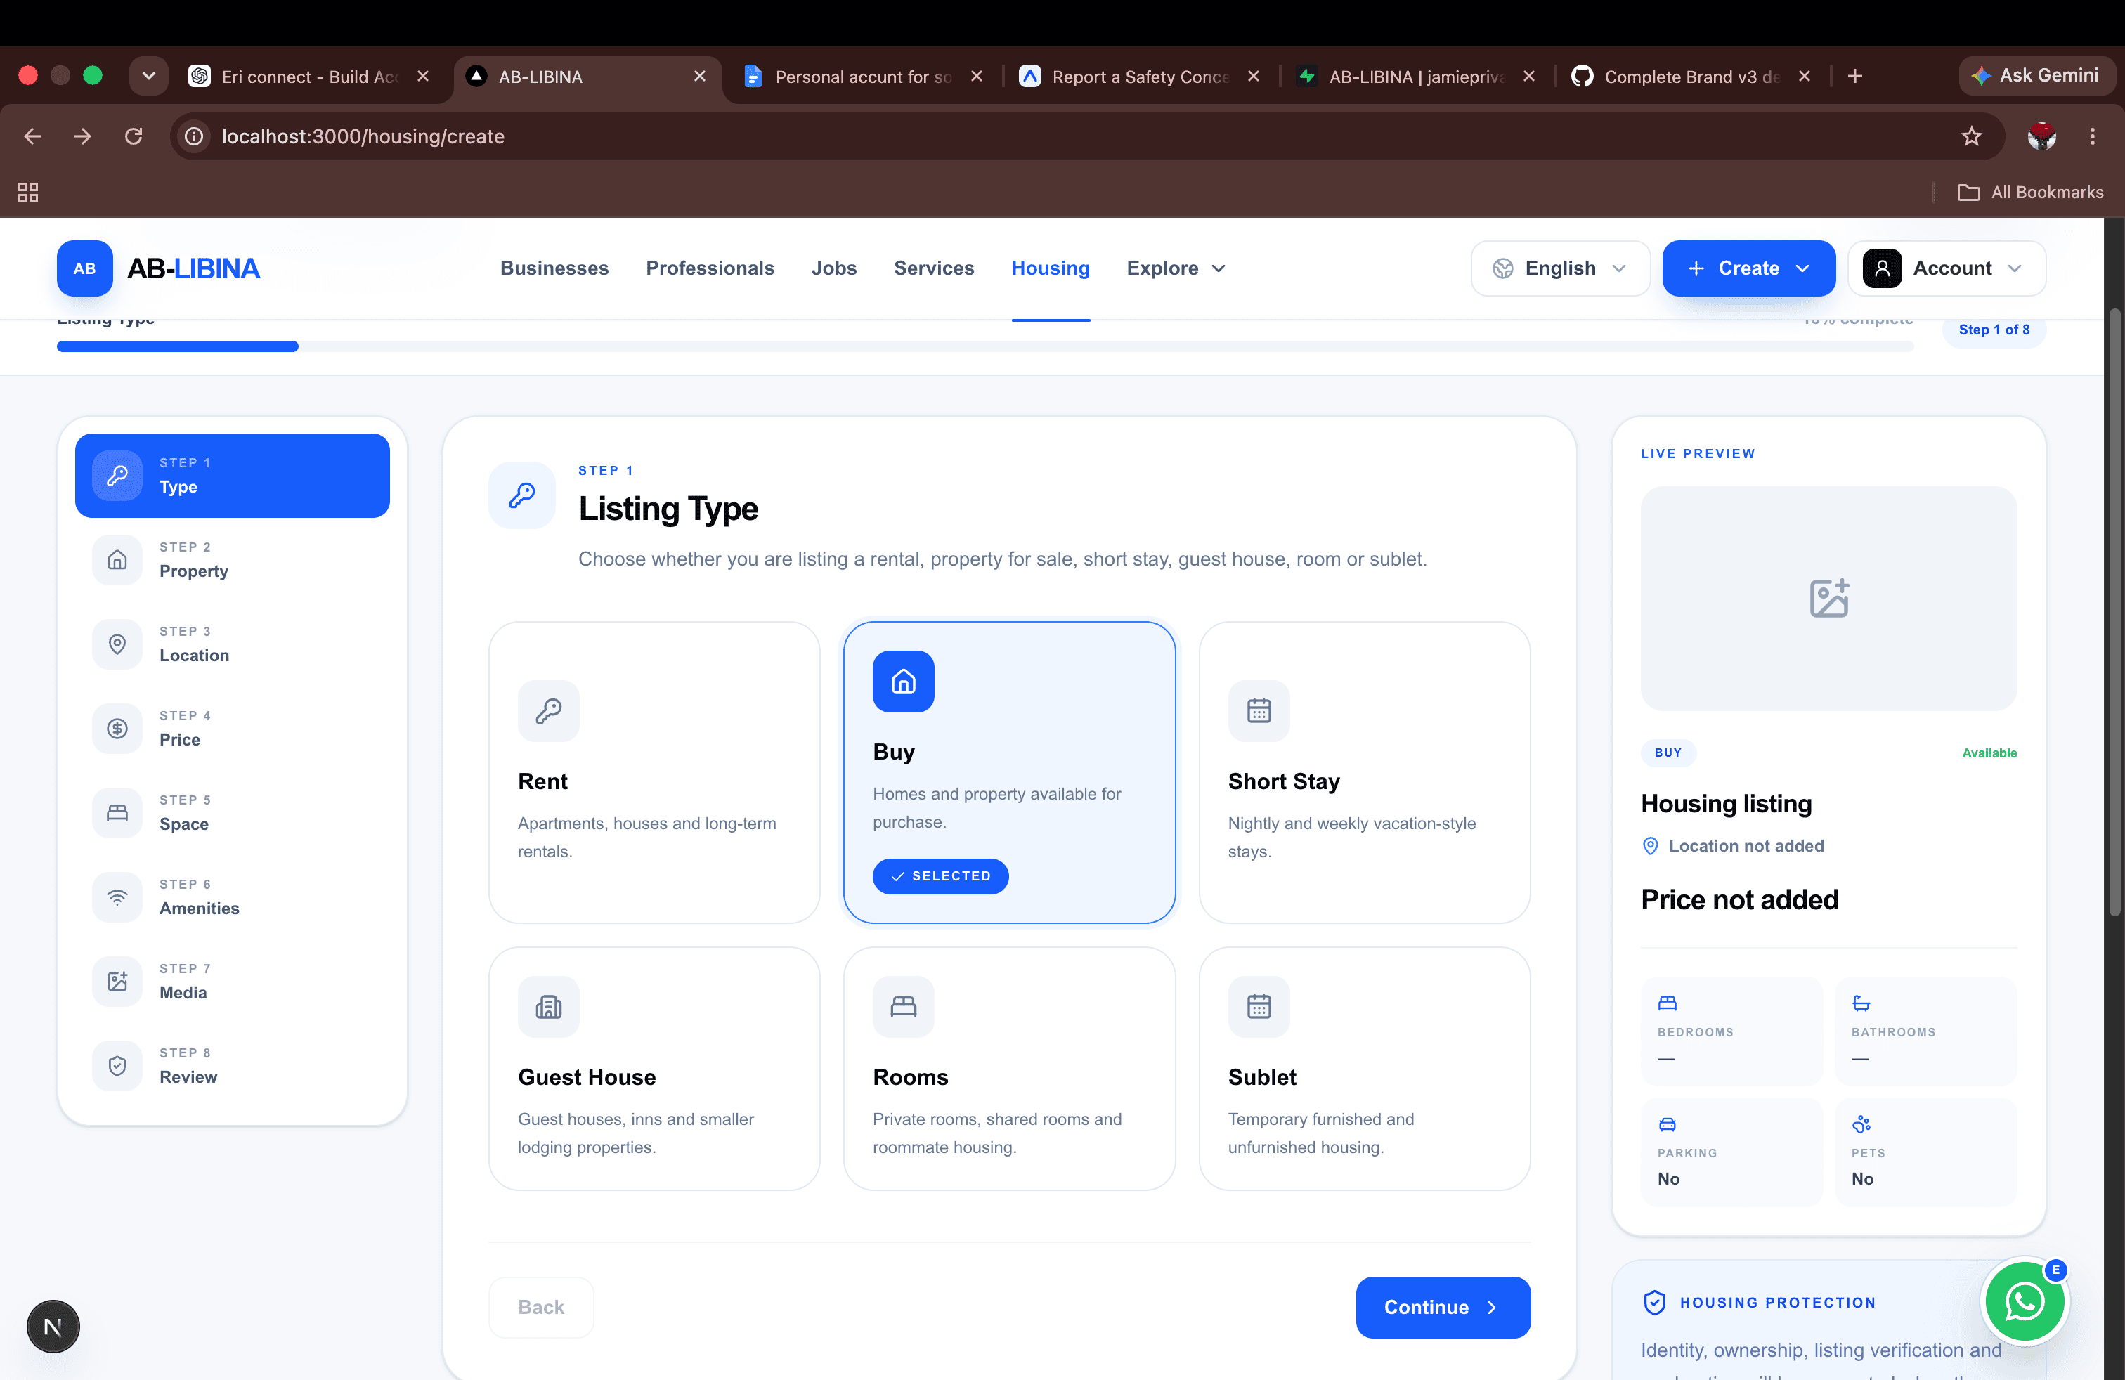Image resolution: width=2125 pixels, height=1380 pixels.
Task: Click the Next.js dev tools N icon
Action: point(53,1327)
